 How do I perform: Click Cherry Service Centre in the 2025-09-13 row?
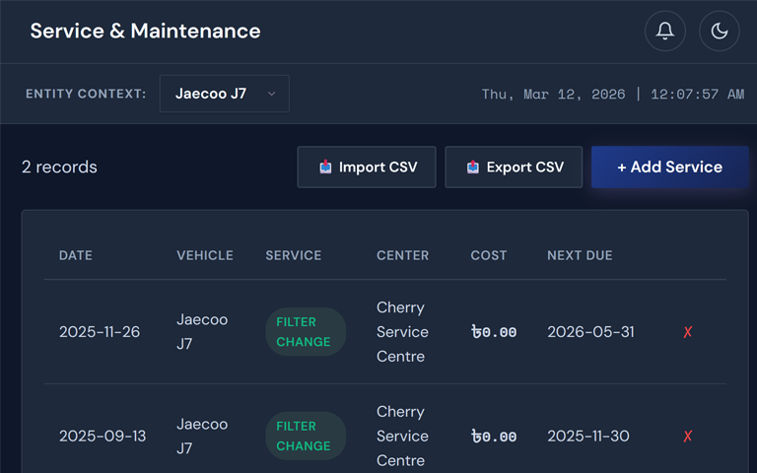click(x=402, y=437)
